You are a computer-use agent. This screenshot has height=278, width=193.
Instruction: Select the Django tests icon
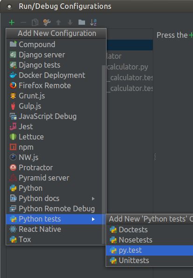tap(13, 65)
